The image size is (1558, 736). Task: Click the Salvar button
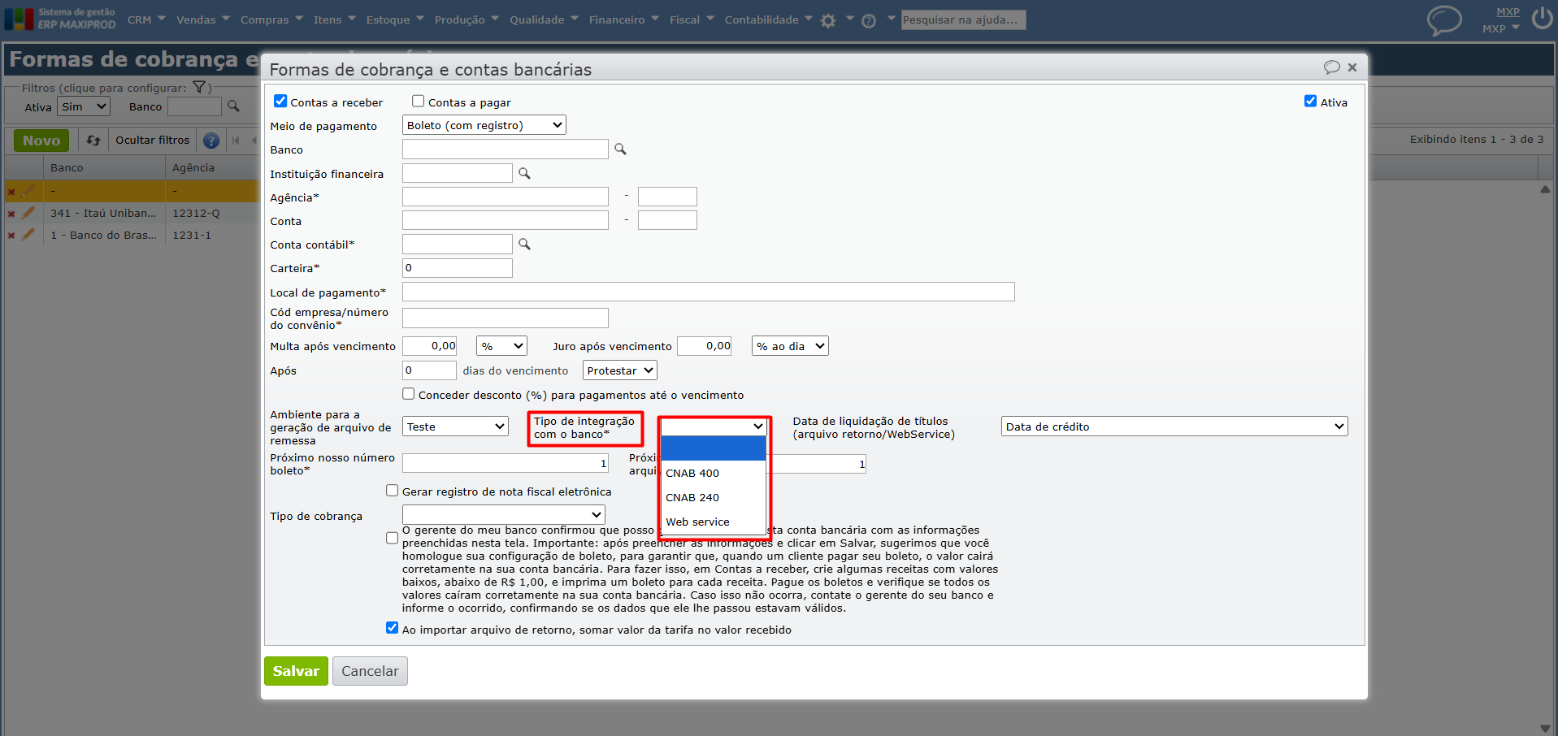(x=296, y=671)
